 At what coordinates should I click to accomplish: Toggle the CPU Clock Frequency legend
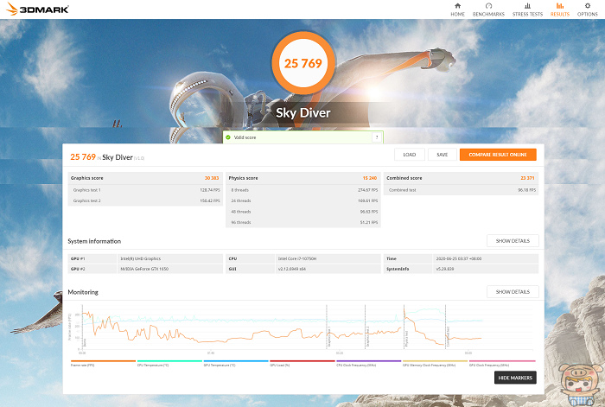(368, 363)
